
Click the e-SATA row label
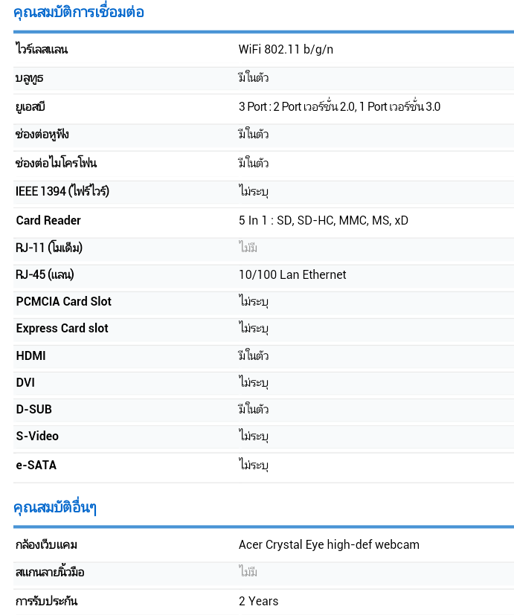(x=36, y=465)
